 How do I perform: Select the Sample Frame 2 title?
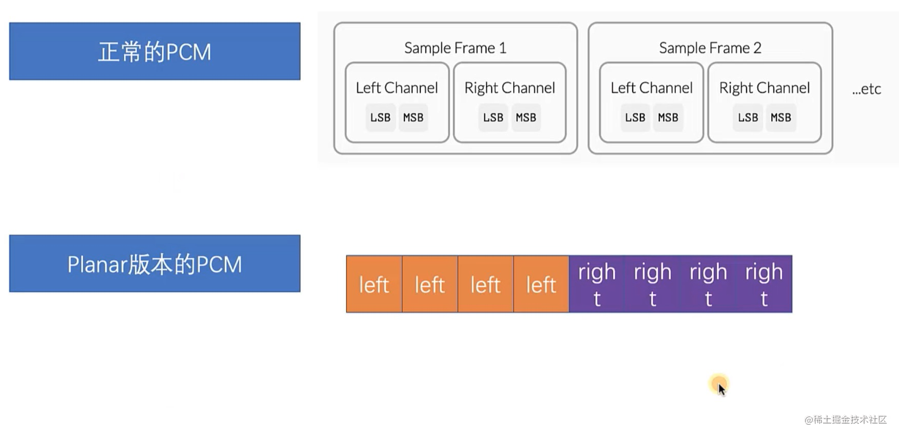click(x=710, y=48)
